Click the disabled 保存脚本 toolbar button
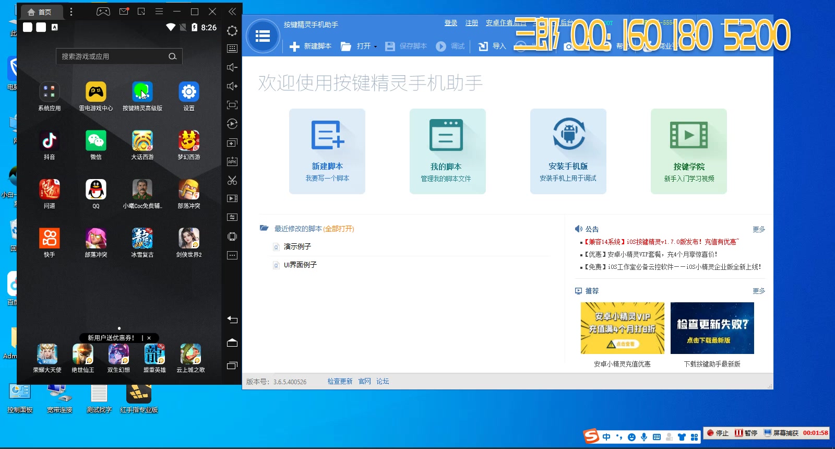The width and height of the screenshot is (835, 449). click(406, 46)
